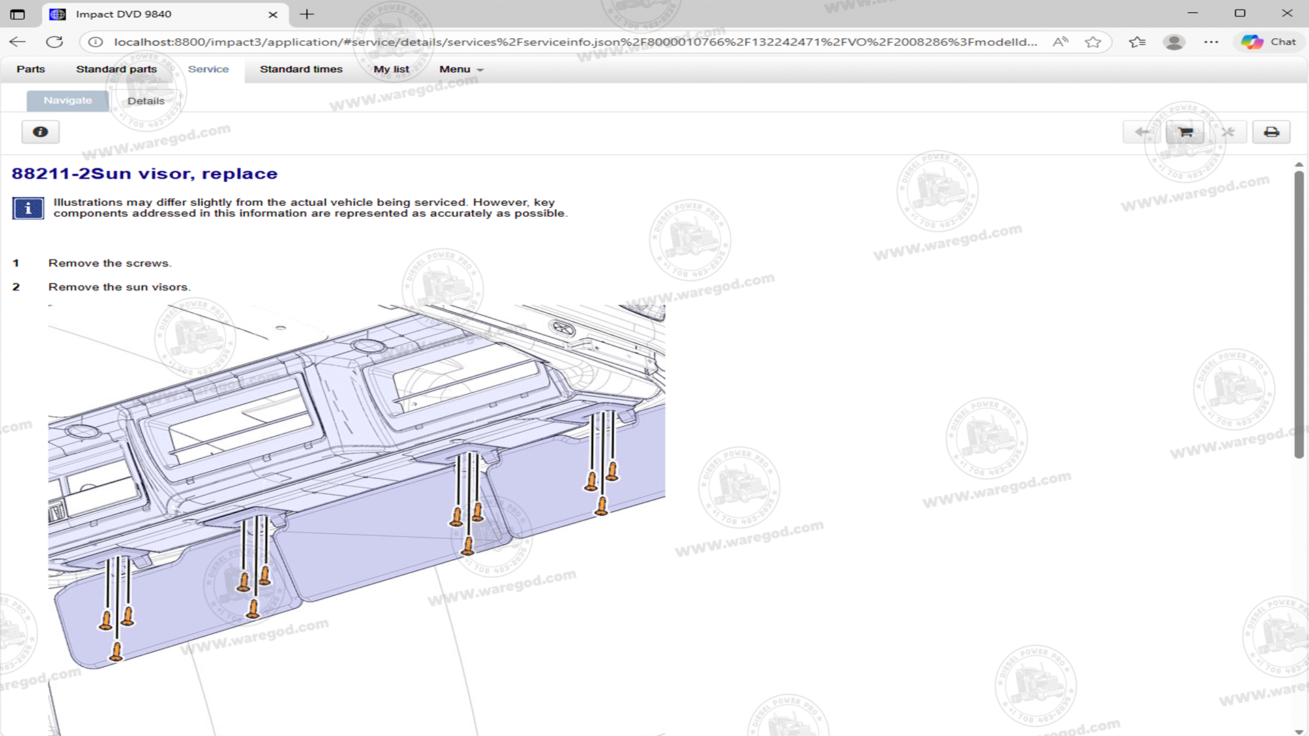Select the Standard parts tab

click(x=117, y=70)
